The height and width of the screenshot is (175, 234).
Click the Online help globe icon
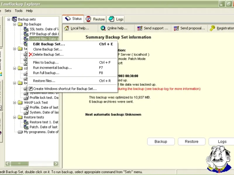pos(103,28)
